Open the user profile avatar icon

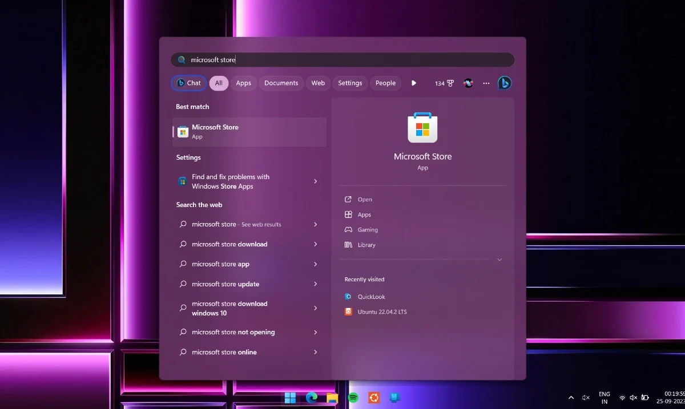(468, 83)
